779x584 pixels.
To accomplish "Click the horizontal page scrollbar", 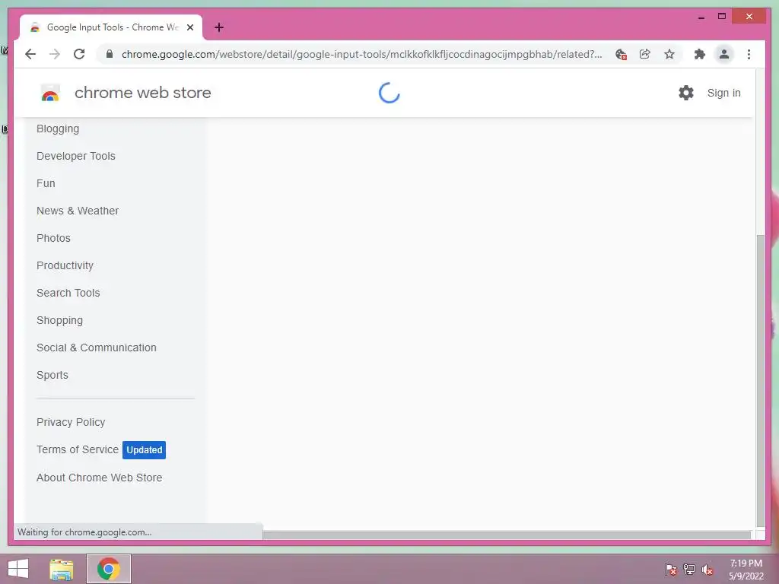I will tap(506, 535).
